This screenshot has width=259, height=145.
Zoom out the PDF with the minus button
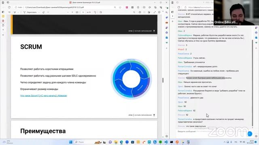pos(68,12)
